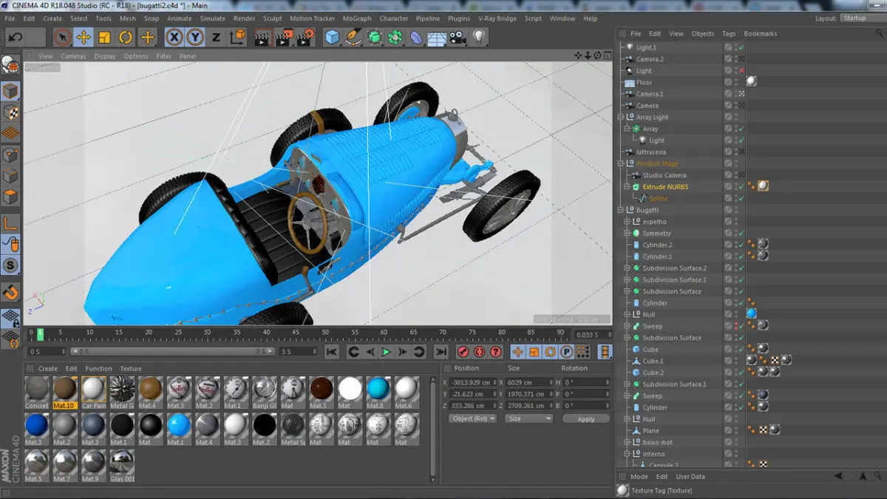This screenshot has width=887, height=499.
Task: Select the Live Selection tool
Action: tap(63, 36)
